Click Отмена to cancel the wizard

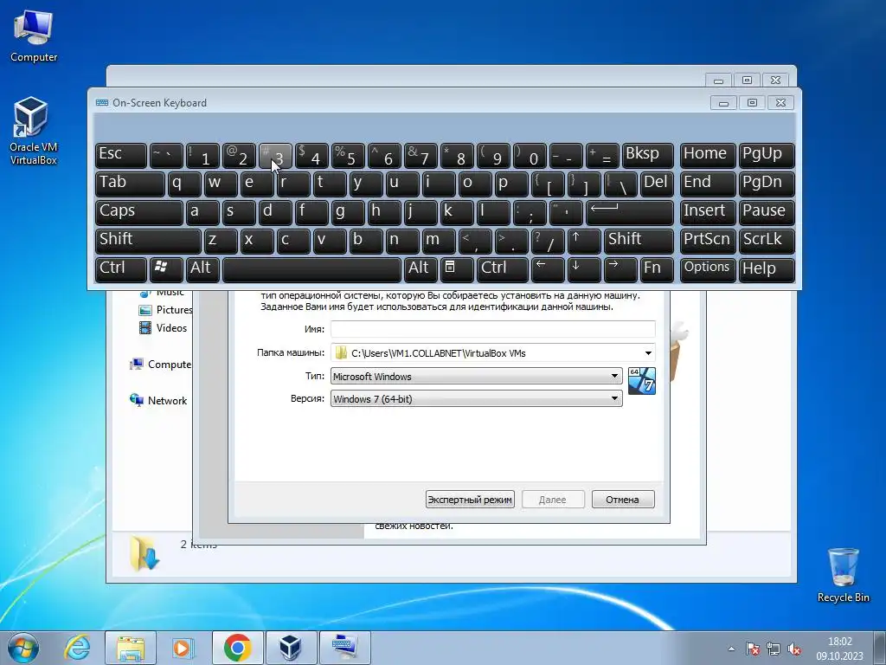click(623, 500)
